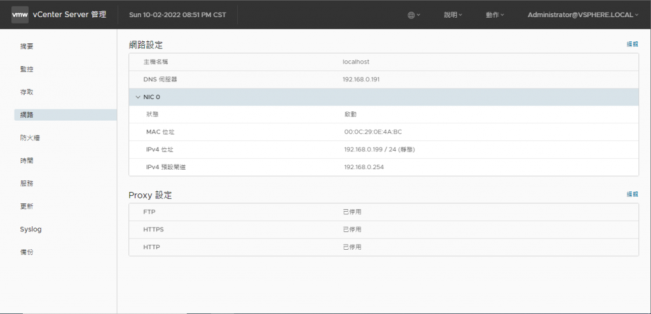
Task: Go to 時間 in sidebar
Action: (27, 161)
